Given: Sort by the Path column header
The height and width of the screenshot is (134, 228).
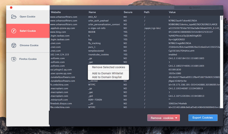Looking at the screenshot, I should click(146, 12).
